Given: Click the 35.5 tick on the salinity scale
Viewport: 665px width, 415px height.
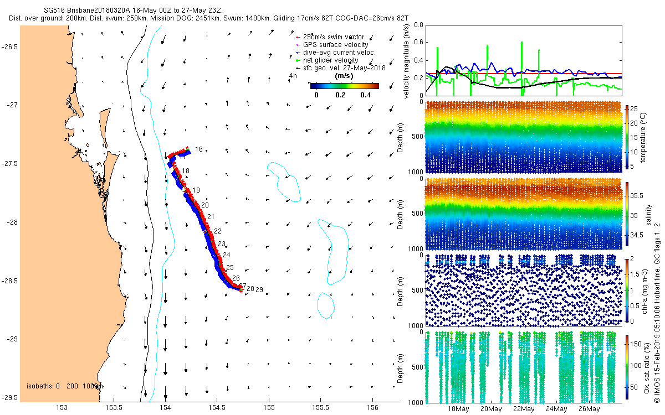Looking at the screenshot, I should click(637, 196).
